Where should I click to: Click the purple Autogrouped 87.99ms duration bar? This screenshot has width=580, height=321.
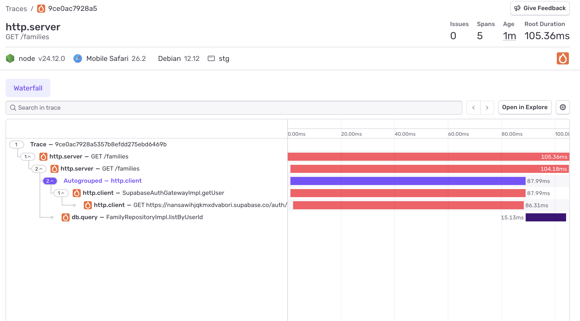(408, 181)
